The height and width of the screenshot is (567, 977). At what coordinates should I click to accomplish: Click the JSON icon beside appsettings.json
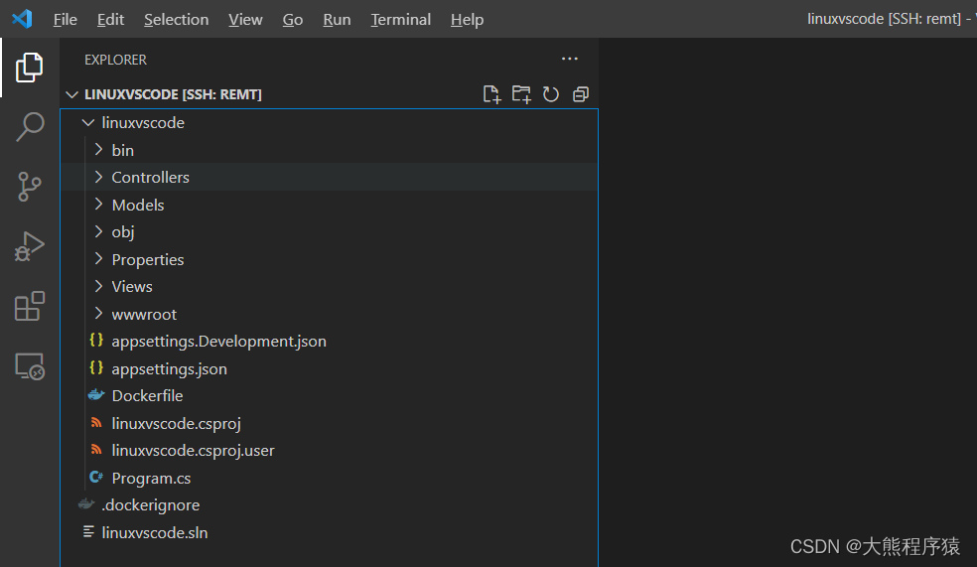click(96, 367)
